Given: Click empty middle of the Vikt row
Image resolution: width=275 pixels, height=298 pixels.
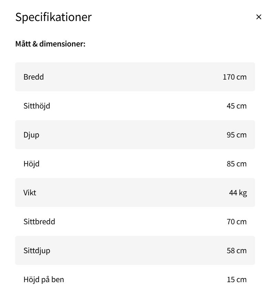Looking at the screenshot, I should pyautogui.click(x=134, y=193).
